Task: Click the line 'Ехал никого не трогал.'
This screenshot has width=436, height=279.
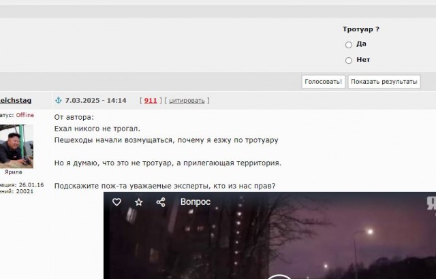Action: [97, 129]
